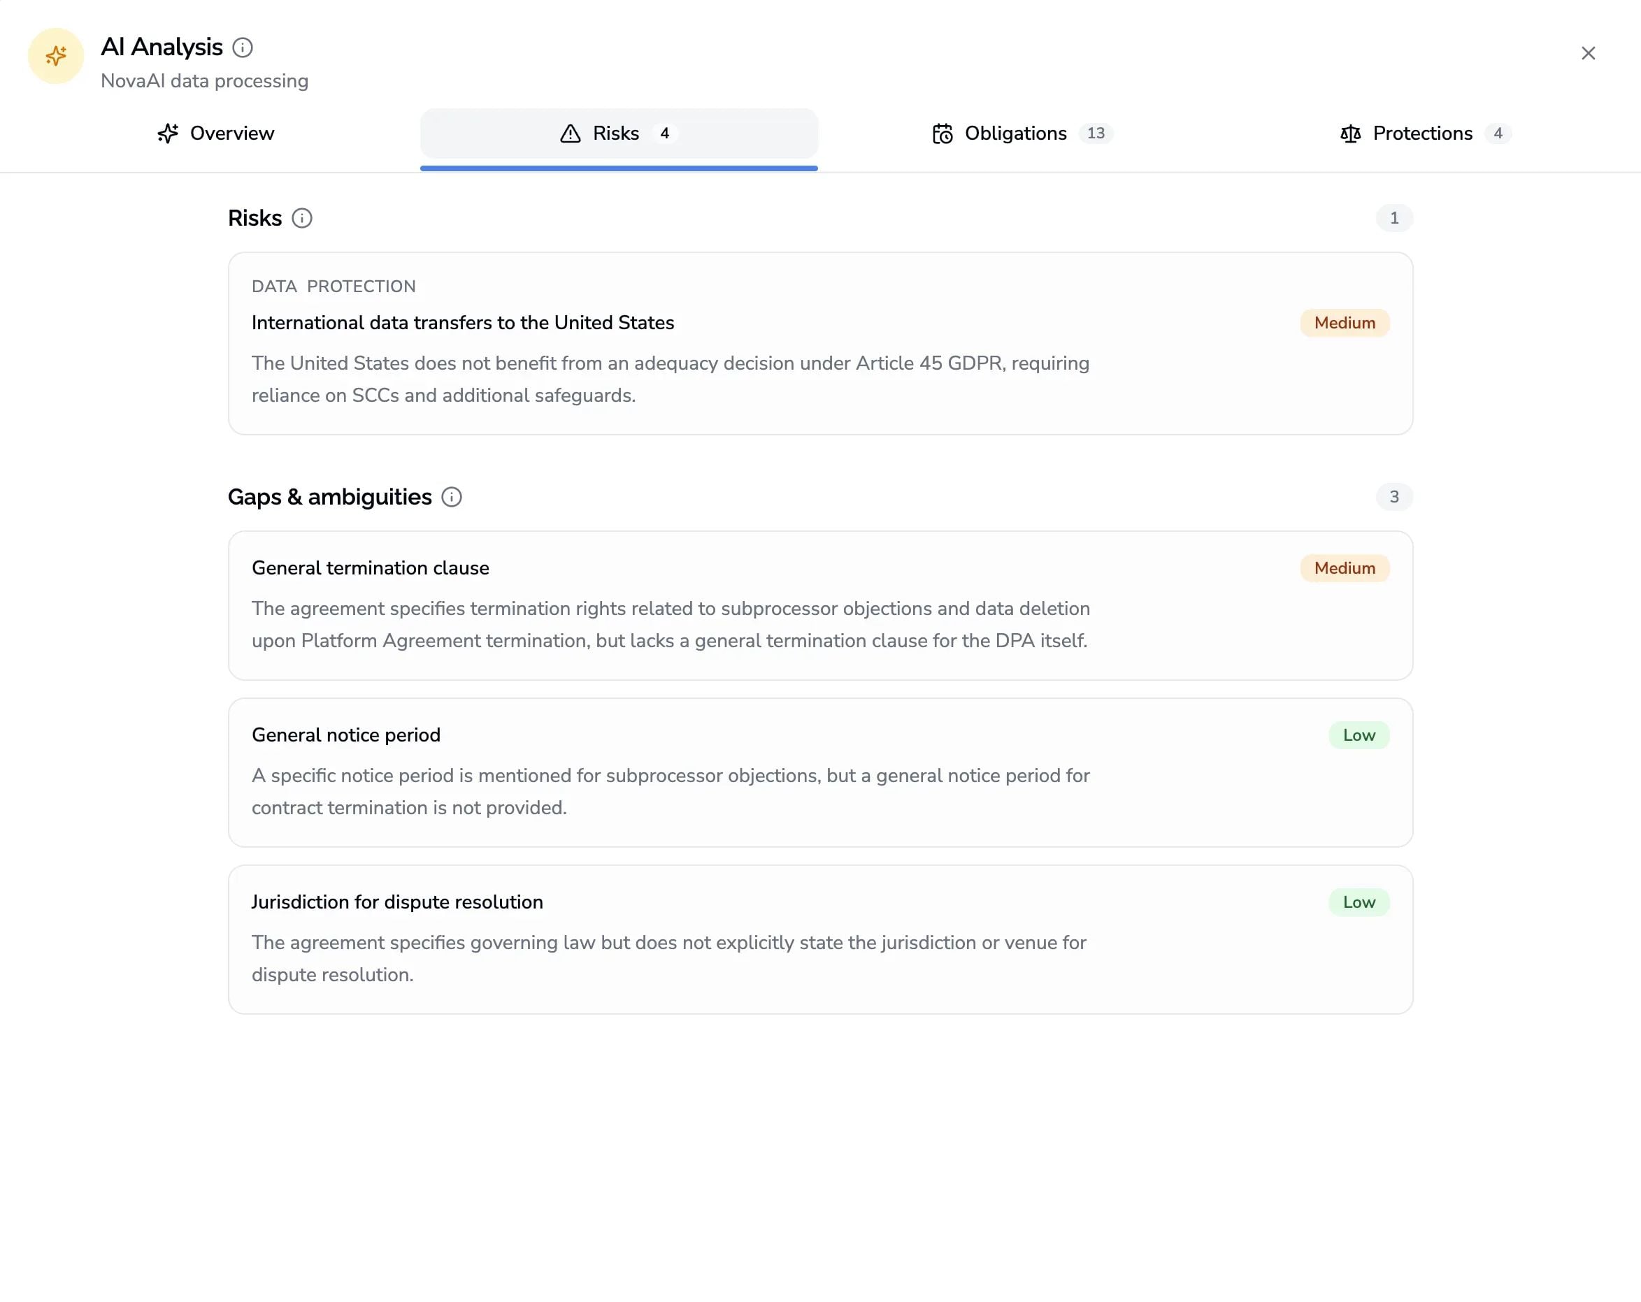Click the NovaAI data processing subtitle
This screenshot has width=1641, height=1302.
(x=204, y=80)
